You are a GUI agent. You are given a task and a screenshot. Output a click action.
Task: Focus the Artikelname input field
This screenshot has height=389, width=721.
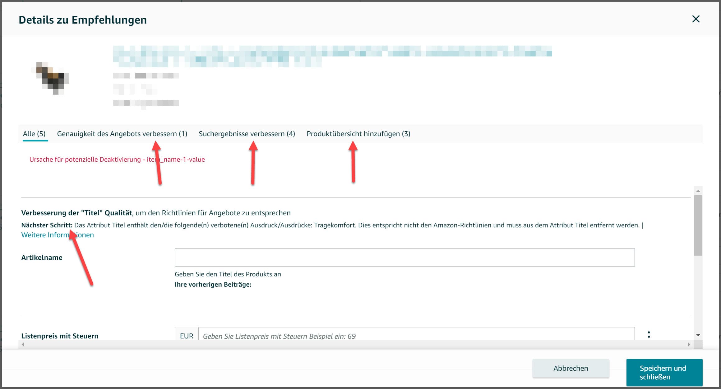(x=404, y=257)
